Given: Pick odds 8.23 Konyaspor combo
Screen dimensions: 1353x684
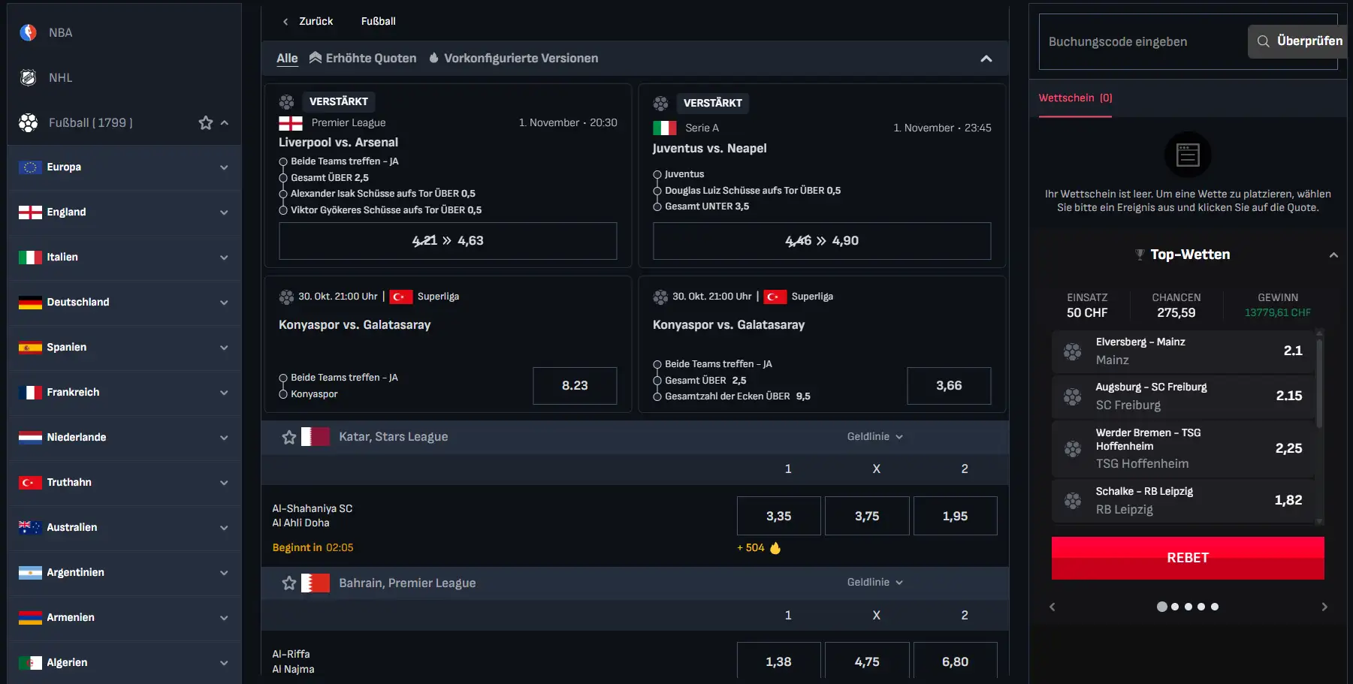Looking at the screenshot, I should [575, 386].
